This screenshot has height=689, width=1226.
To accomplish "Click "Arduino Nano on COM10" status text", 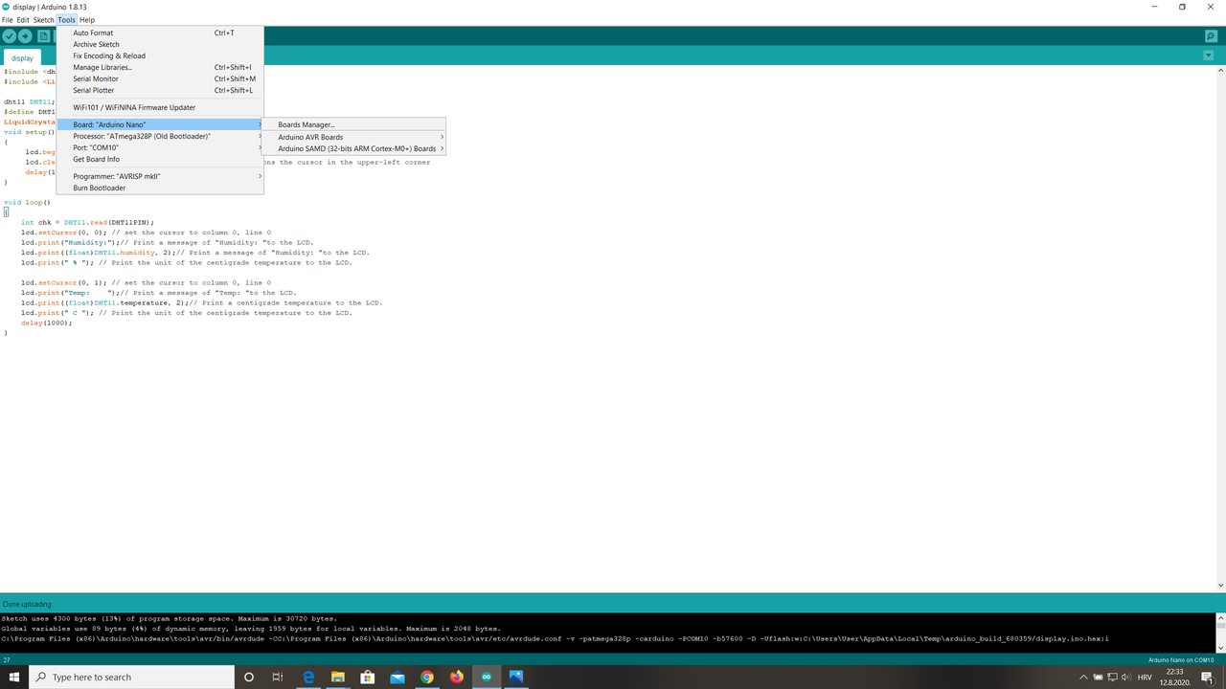I will pos(1181,660).
